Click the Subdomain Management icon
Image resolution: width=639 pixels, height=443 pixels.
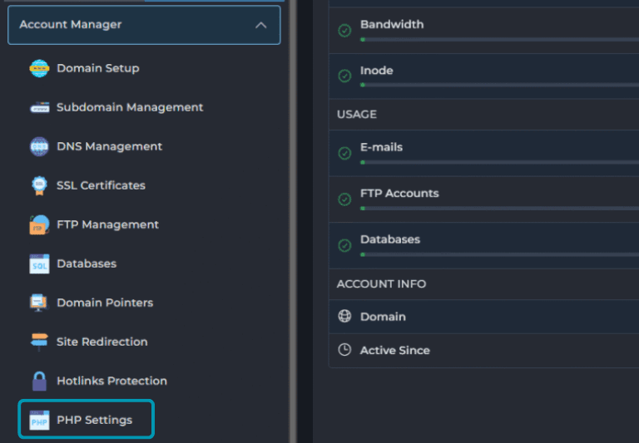[x=39, y=108]
